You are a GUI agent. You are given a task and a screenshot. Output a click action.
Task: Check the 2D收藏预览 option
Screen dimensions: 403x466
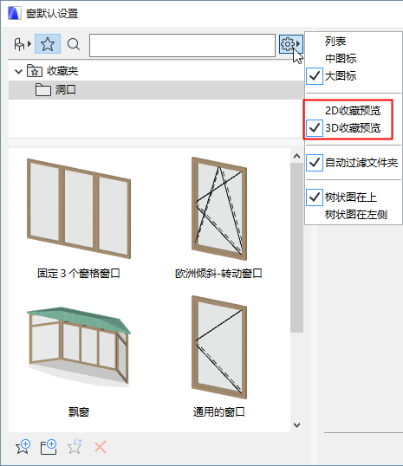coord(353,111)
